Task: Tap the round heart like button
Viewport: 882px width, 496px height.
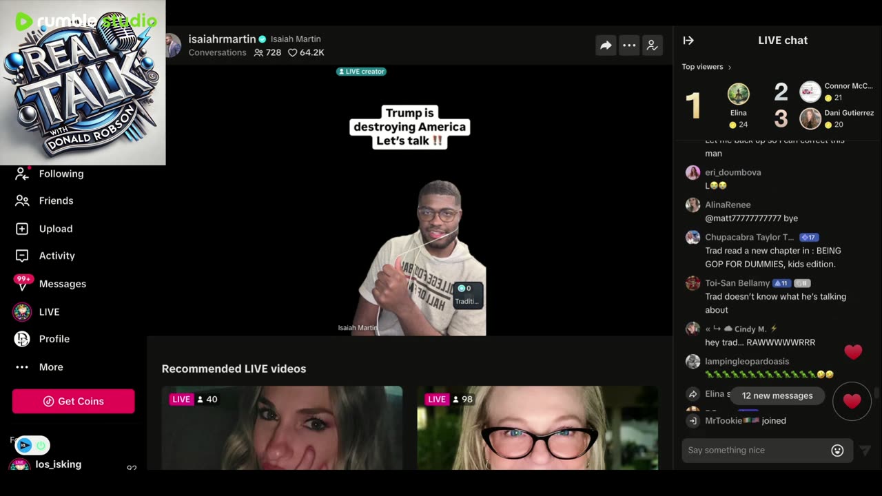Action: coord(852,401)
